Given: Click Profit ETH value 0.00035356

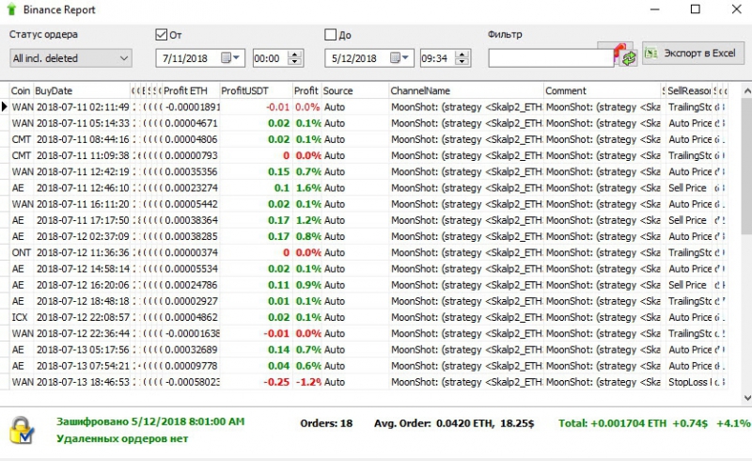Looking at the screenshot, I should click(191, 172).
